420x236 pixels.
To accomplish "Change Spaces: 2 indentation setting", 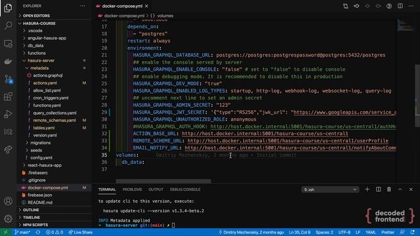I will [324, 232].
